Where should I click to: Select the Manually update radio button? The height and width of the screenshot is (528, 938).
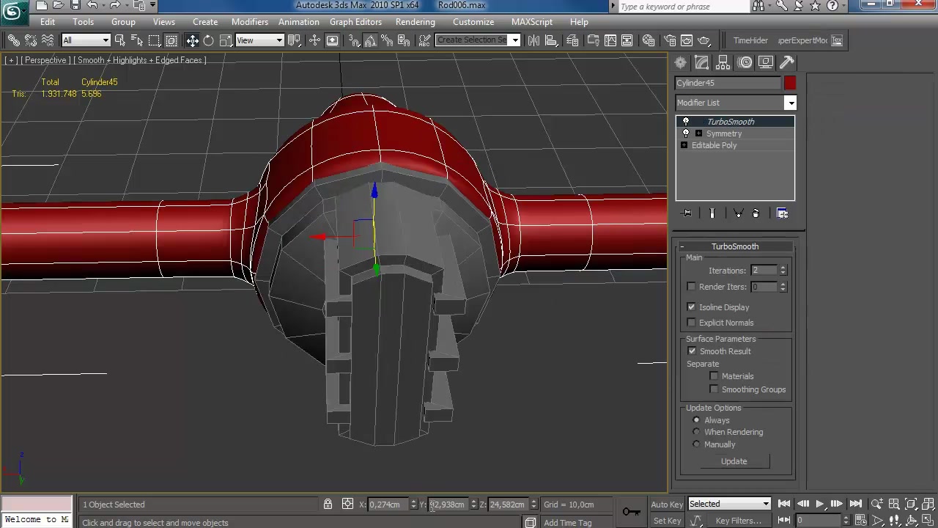pyautogui.click(x=696, y=444)
